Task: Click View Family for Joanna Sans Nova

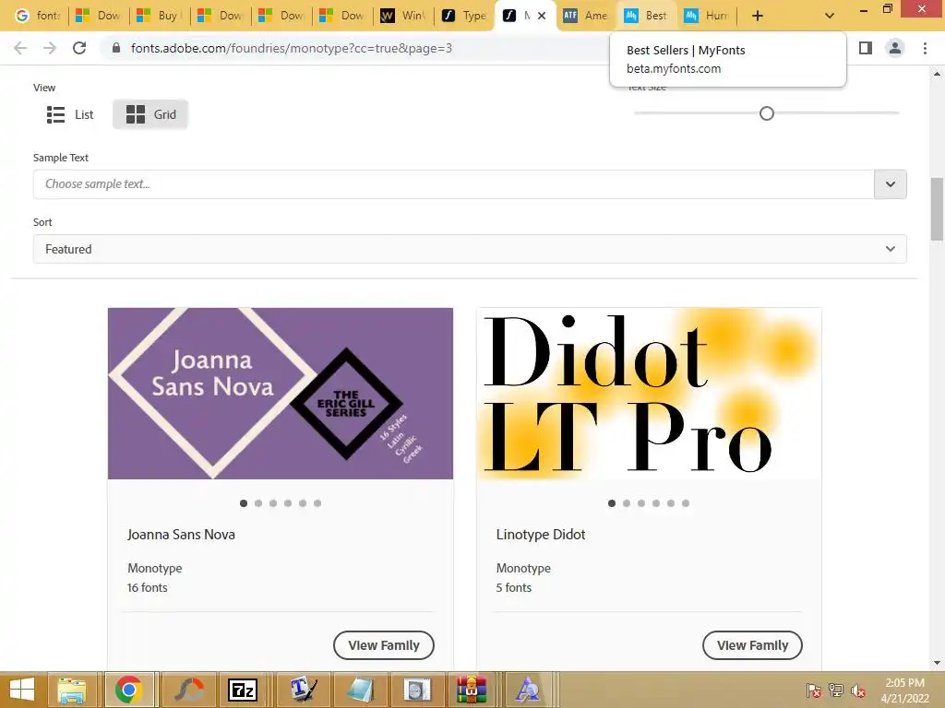Action: 383,645
